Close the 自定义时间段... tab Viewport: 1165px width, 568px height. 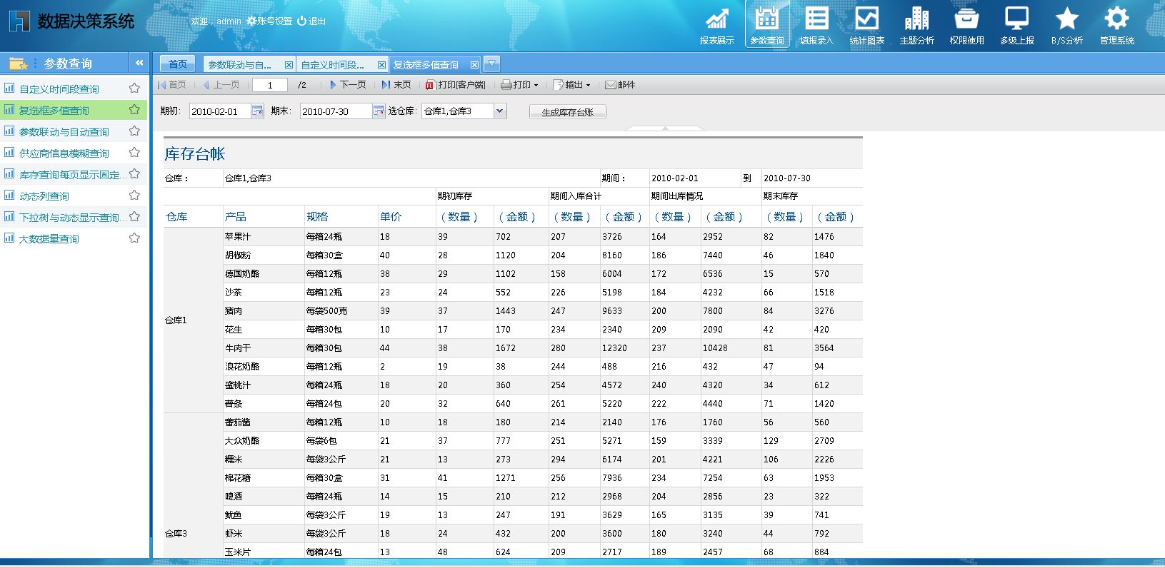coord(381,65)
